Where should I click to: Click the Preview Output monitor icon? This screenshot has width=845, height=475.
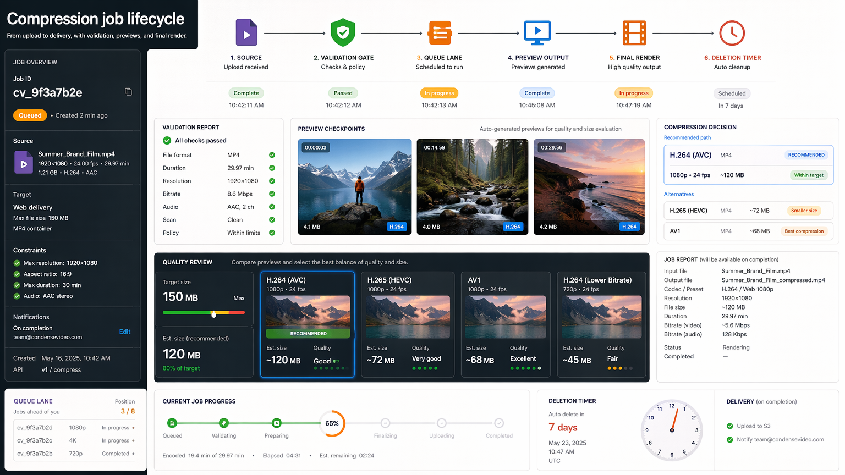coord(537,32)
